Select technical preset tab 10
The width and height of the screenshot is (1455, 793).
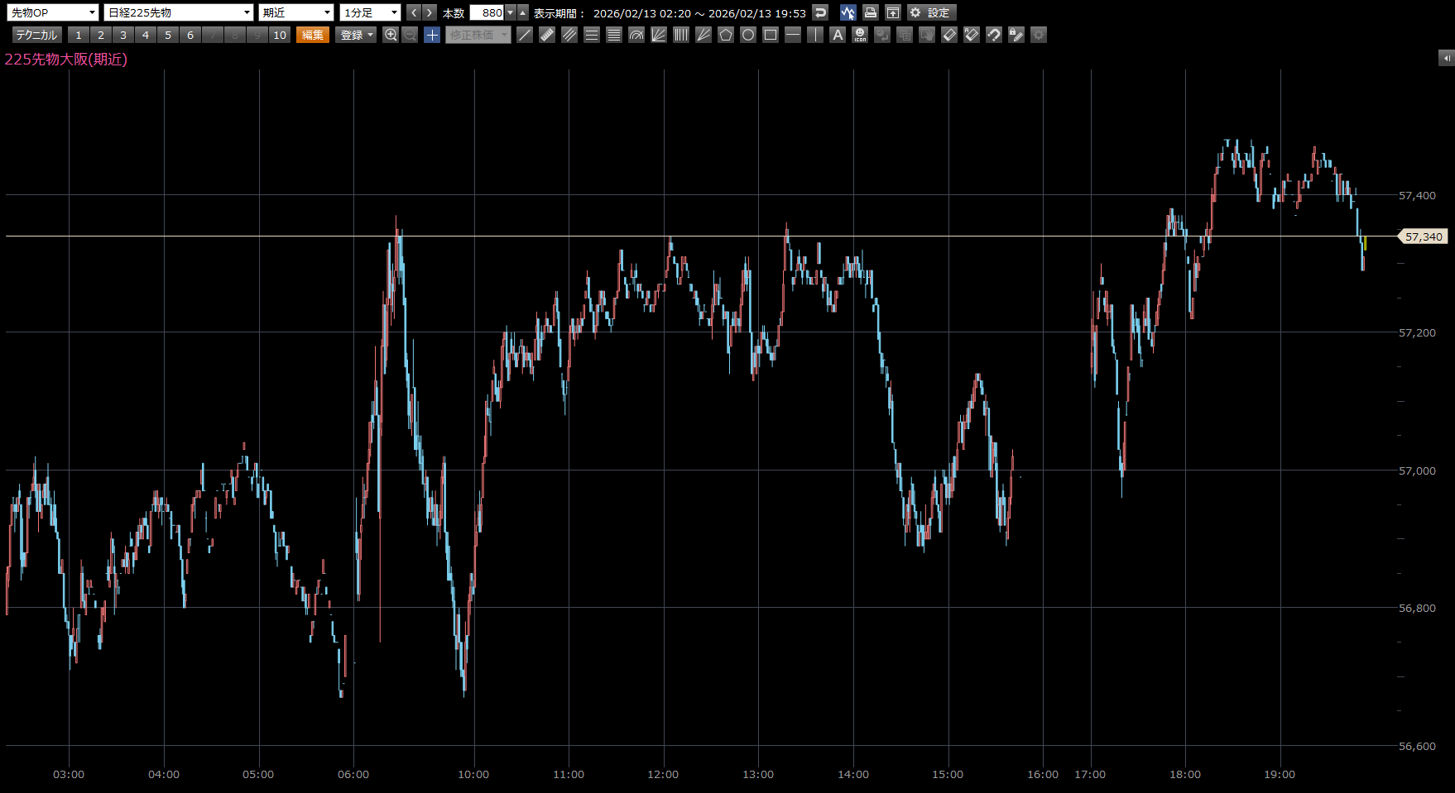(280, 35)
